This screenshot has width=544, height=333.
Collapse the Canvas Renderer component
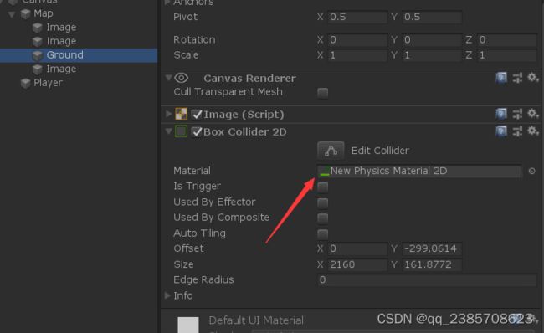168,78
